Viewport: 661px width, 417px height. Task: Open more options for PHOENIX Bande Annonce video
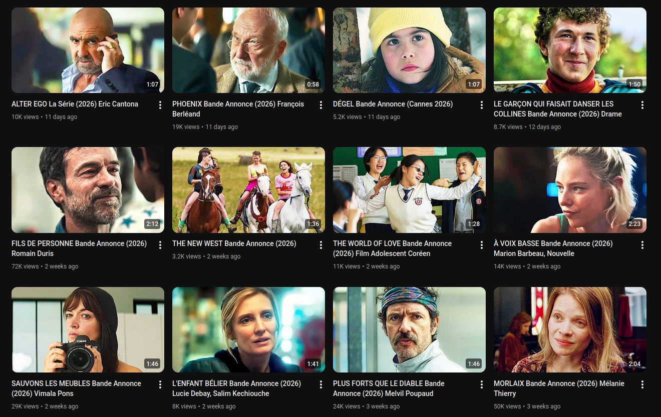pyautogui.click(x=321, y=105)
